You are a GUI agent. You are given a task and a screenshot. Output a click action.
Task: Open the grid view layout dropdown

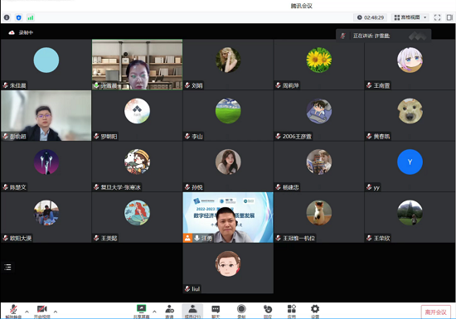click(410, 17)
